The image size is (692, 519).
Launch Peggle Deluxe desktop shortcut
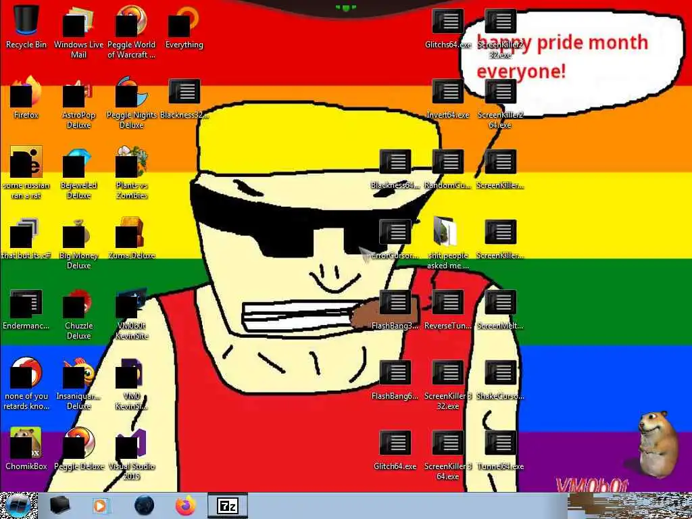pyautogui.click(x=78, y=448)
